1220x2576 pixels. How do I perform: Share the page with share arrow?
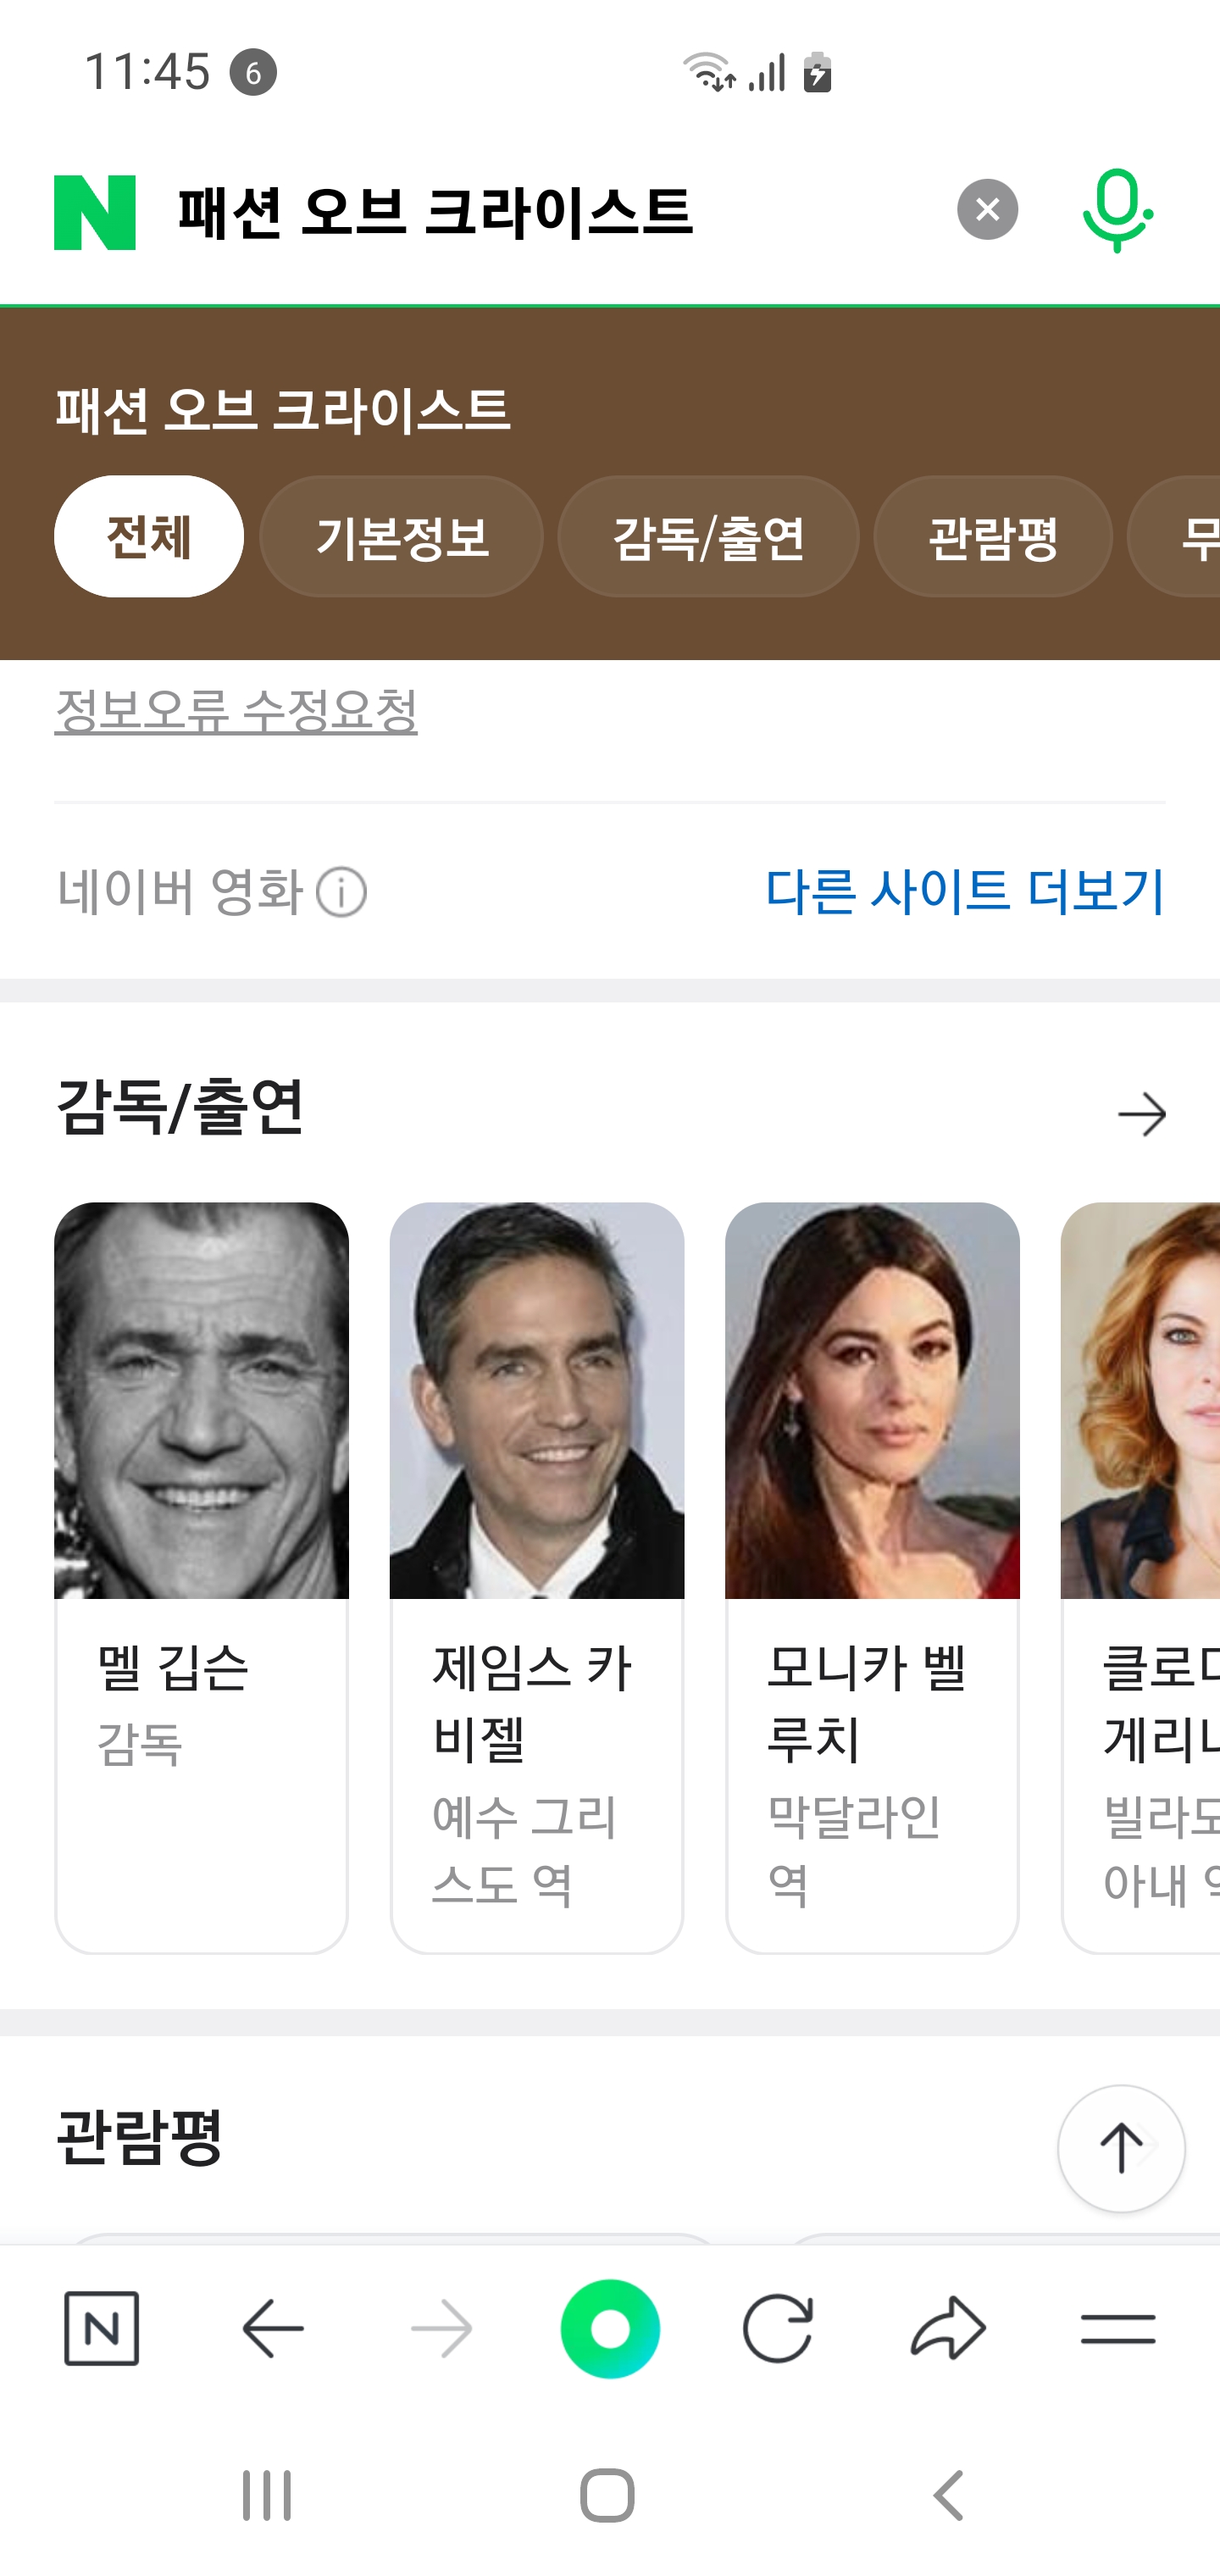coord(948,2329)
